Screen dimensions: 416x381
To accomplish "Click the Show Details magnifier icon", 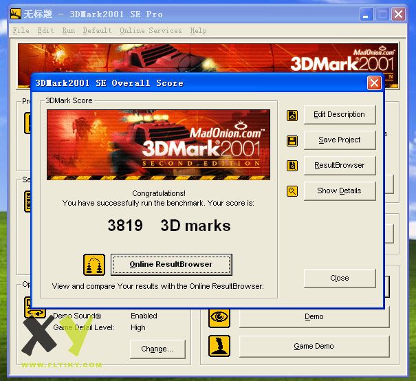I will point(292,190).
